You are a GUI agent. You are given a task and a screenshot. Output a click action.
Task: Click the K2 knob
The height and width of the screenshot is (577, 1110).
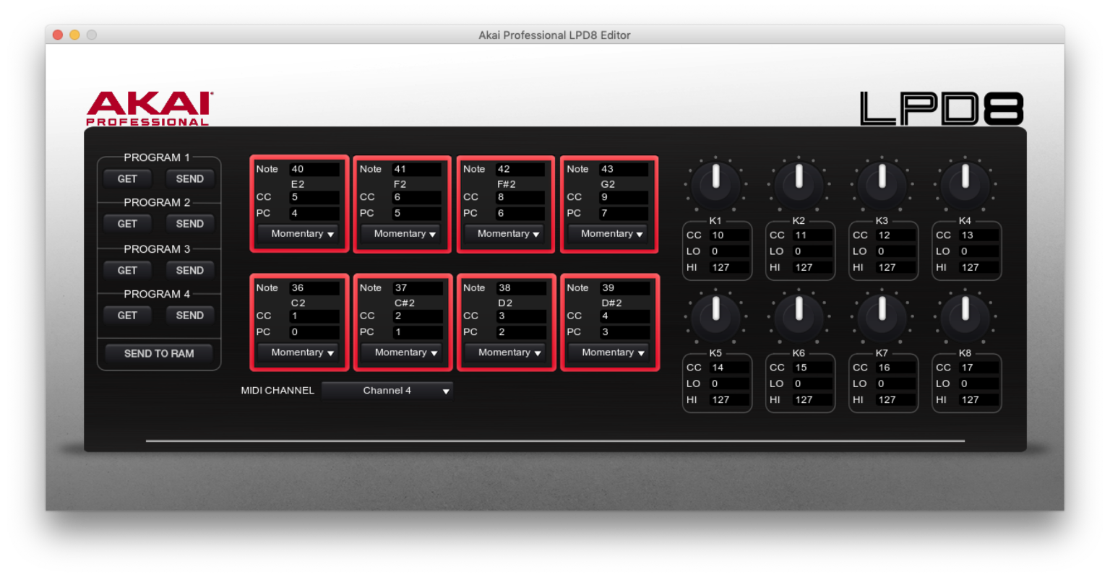799,184
